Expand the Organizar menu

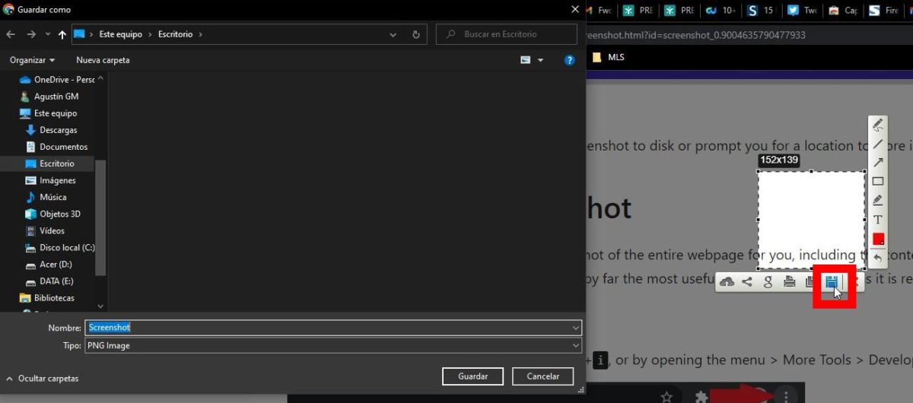[32, 60]
